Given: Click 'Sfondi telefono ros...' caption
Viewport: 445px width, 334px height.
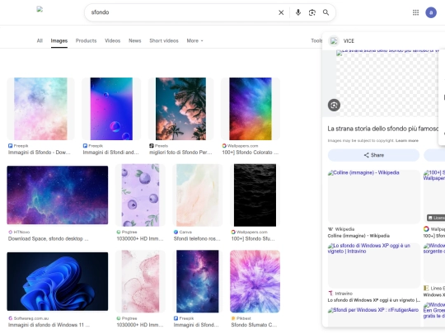Looking at the screenshot, I should pos(197,239).
